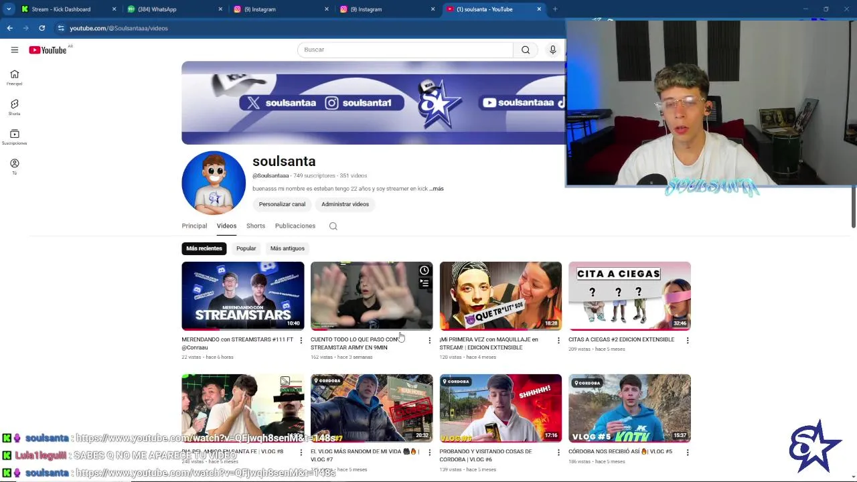This screenshot has width=857, height=482.
Task: Click the soulsanta channel name heading
Action: [x=284, y=161]
